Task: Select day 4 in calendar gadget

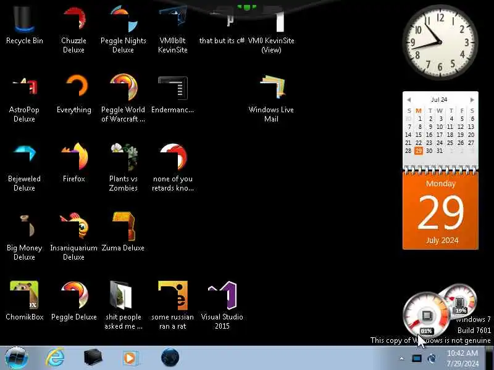Action: coord(451,118)
